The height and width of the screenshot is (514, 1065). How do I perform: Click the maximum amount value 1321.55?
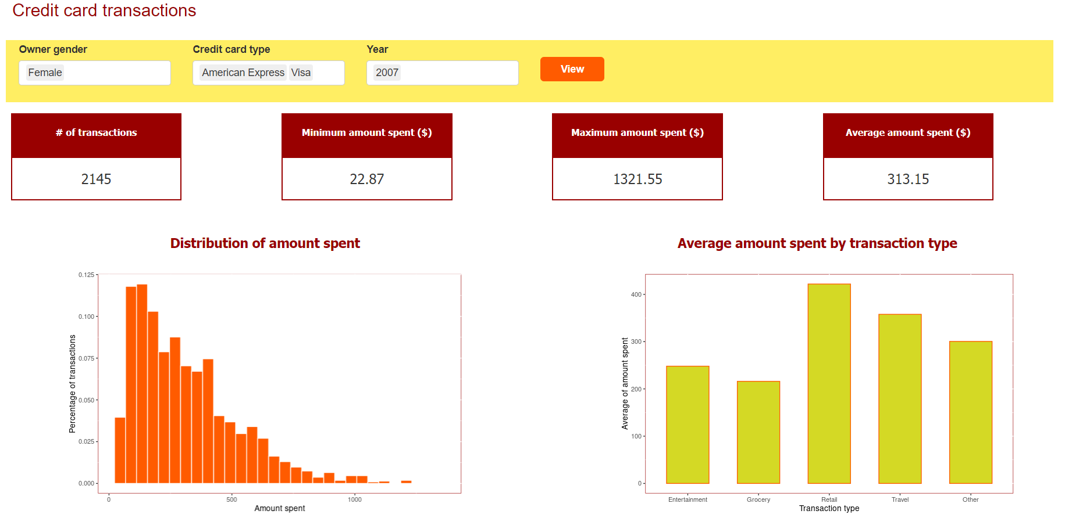637,179
